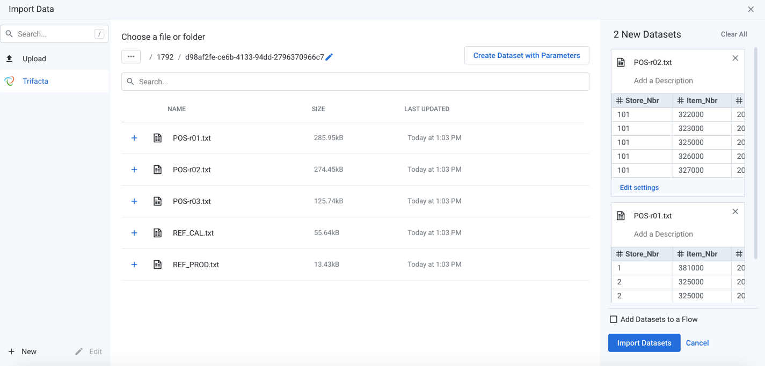Add REF_PROD.txt with its plus icon
The width and height of the screenshot is (765, 366).
coord(134,265)
